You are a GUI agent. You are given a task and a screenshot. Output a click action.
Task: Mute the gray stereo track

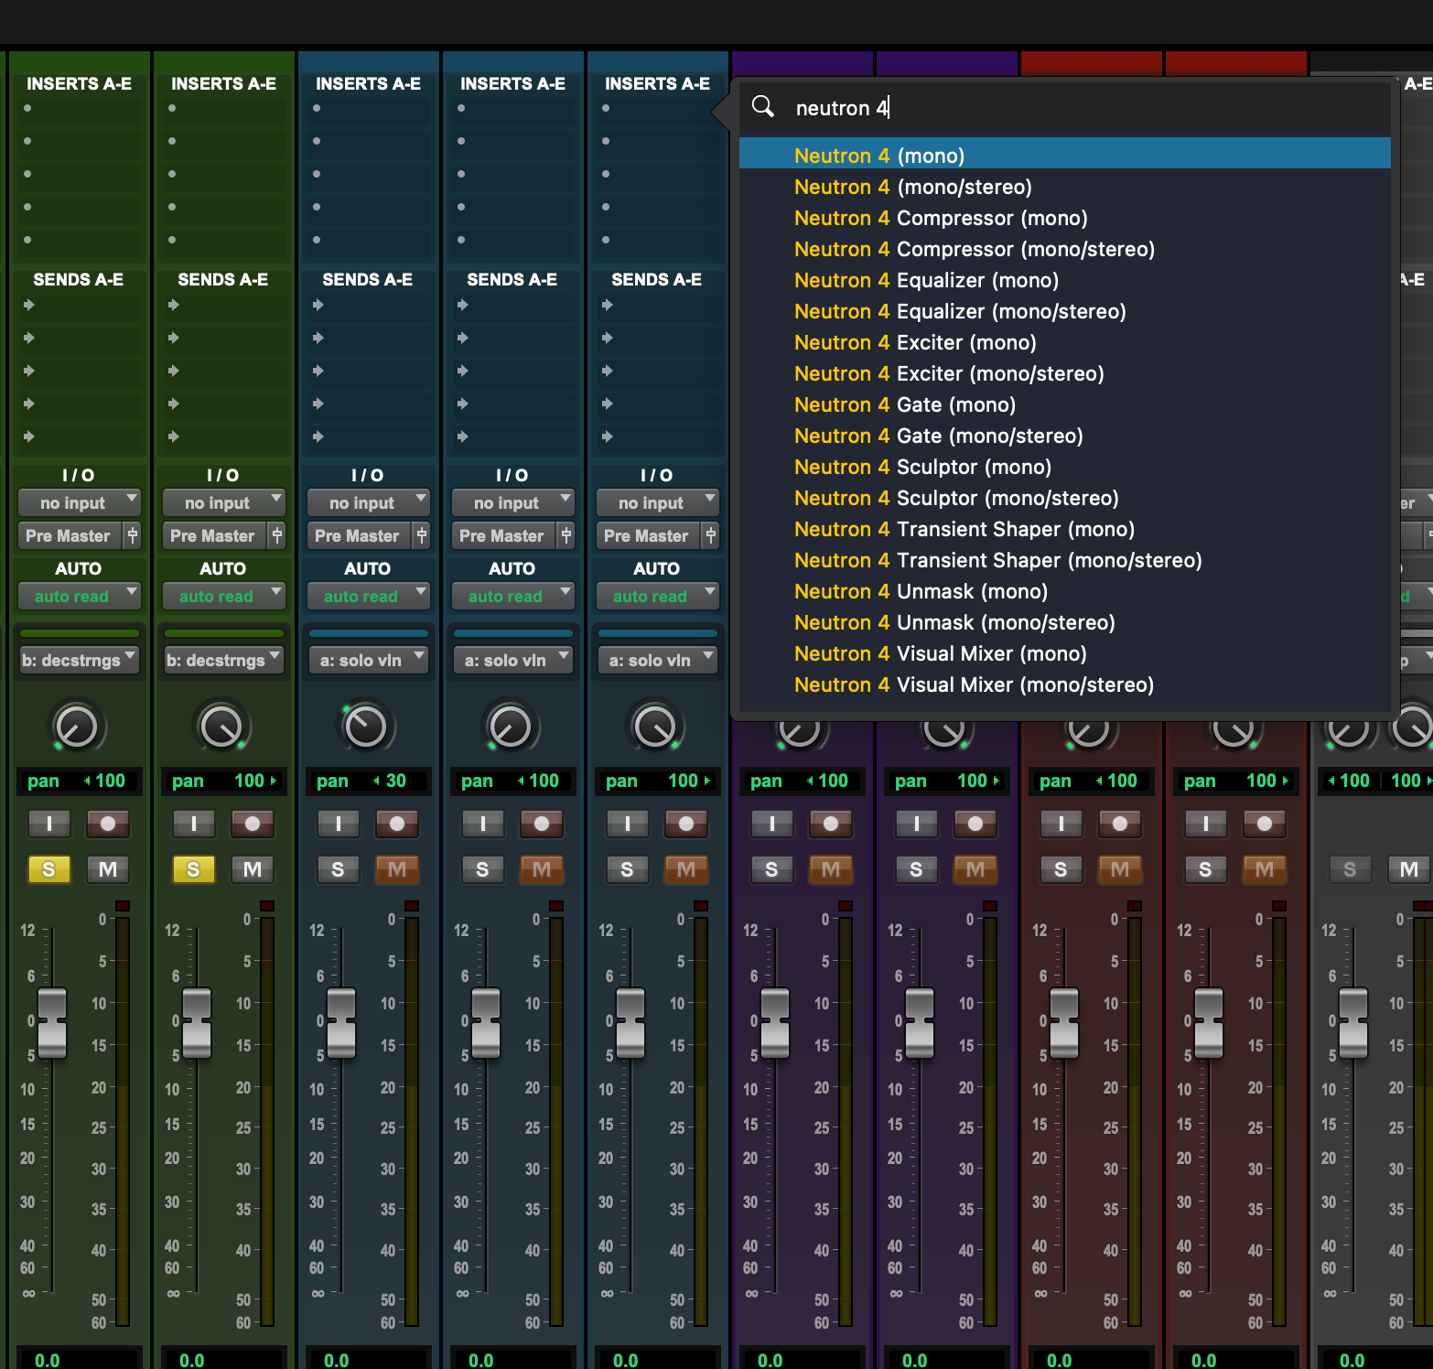tap(1409, 869)
